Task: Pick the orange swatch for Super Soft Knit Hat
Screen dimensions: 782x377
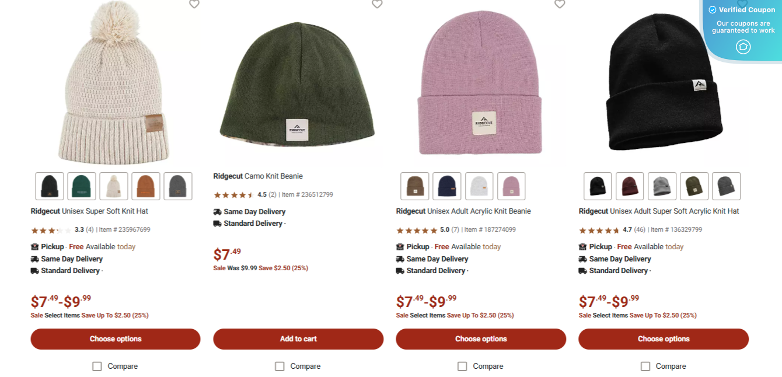Action: click(x=146, y=186)
